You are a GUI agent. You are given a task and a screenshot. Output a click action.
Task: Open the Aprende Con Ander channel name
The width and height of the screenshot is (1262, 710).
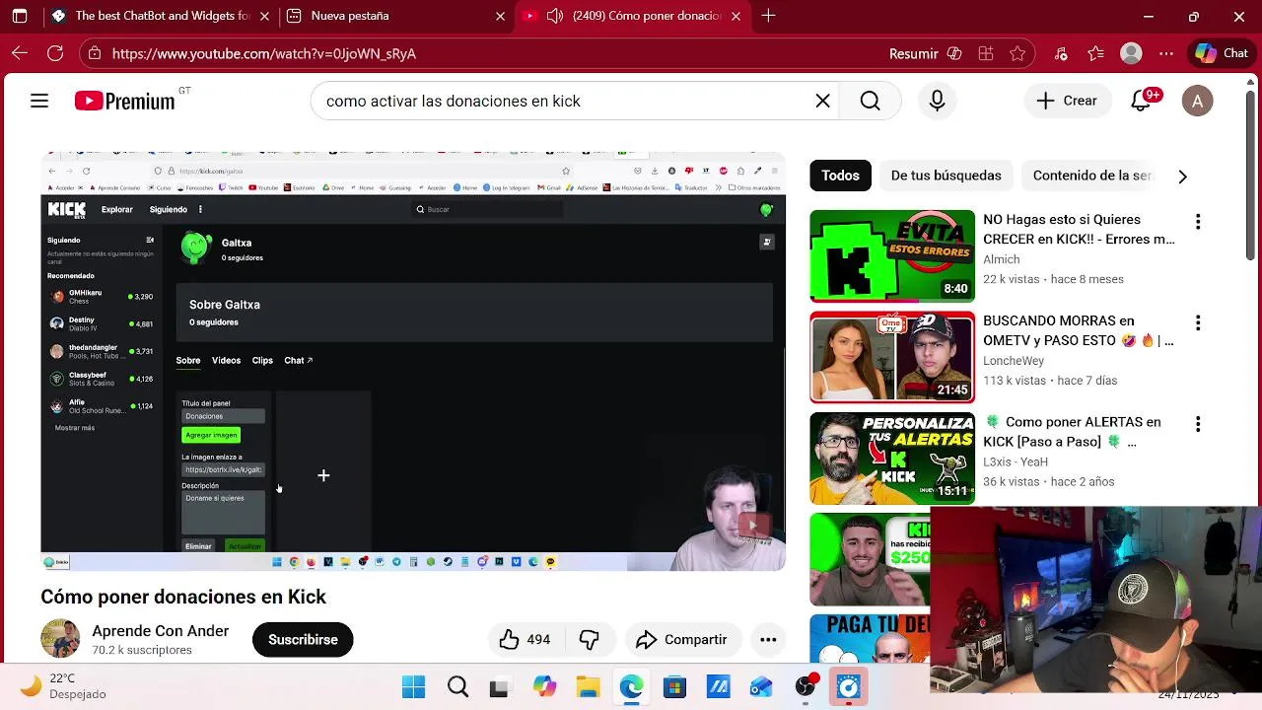coord(160,631)
